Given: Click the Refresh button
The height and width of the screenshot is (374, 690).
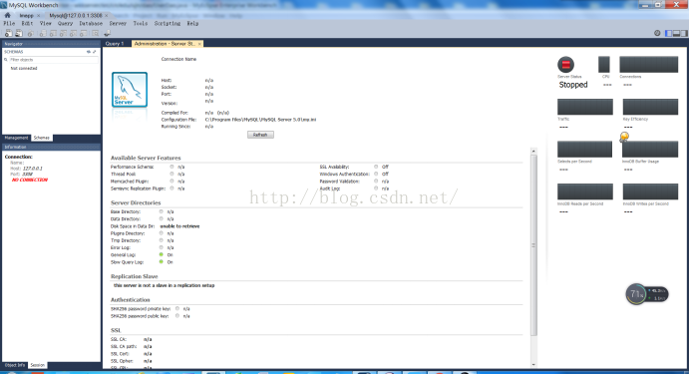Looking at the screenshot, I should pos(260,135).
